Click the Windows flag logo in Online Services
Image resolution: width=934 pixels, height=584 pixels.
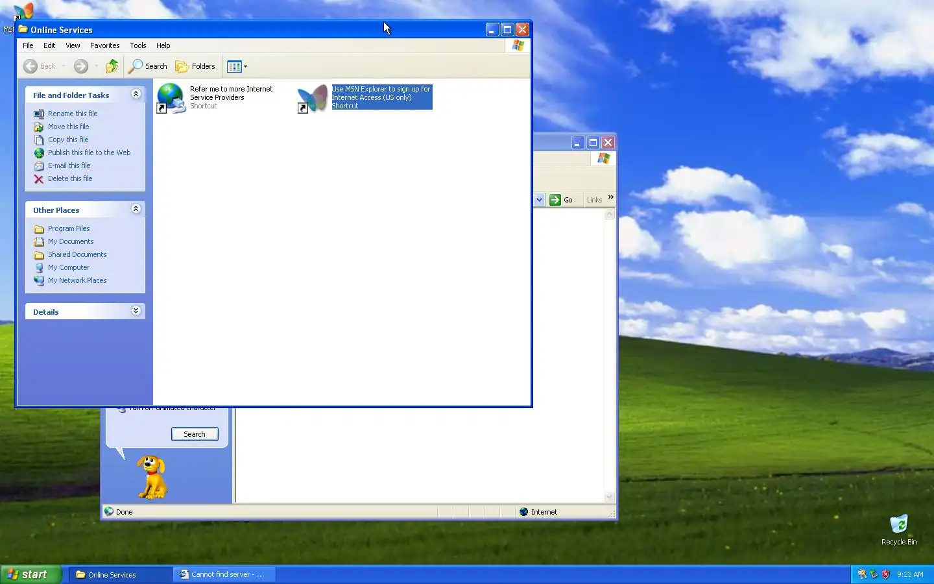[x=518, y=45]
